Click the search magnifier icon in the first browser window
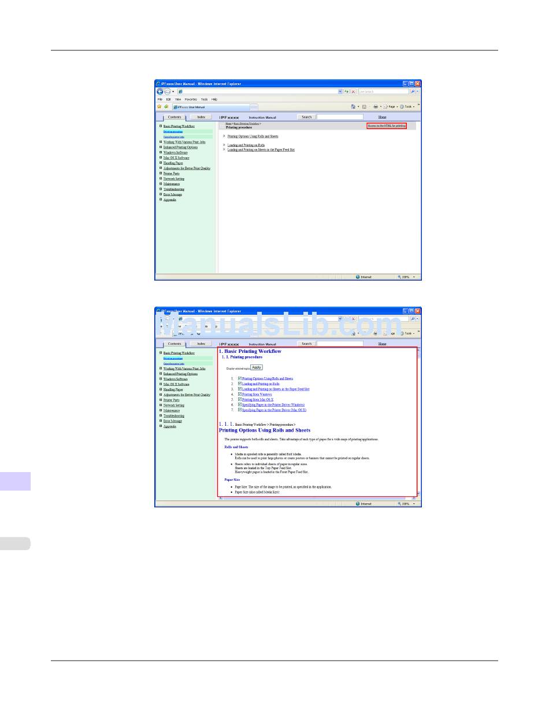The height and width of the screenshot is (711, 549). [413, 91]
